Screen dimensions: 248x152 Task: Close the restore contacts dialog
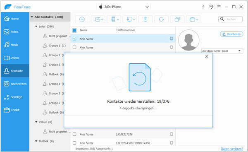coord(207,56)
